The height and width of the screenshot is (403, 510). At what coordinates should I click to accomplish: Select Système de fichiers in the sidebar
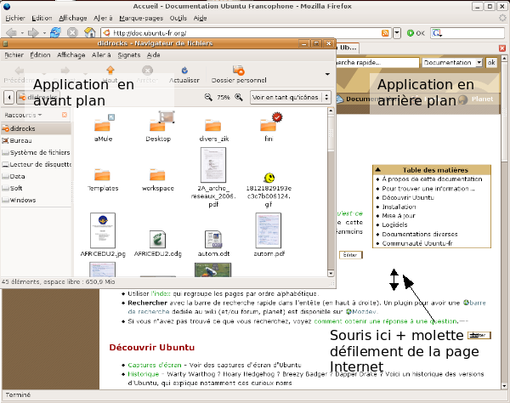pos(39,152)
